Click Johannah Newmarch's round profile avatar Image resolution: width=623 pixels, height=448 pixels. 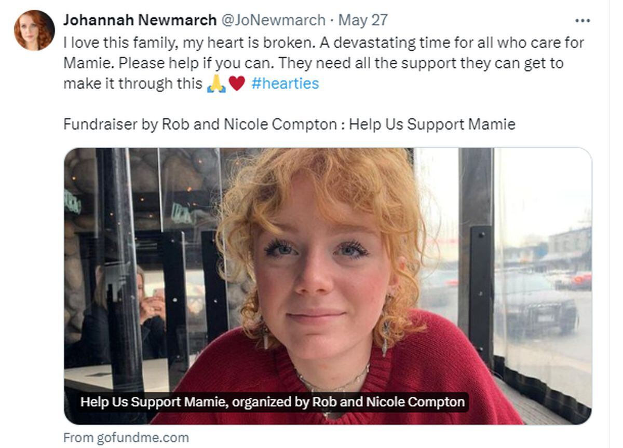click(x=34, y=30)
